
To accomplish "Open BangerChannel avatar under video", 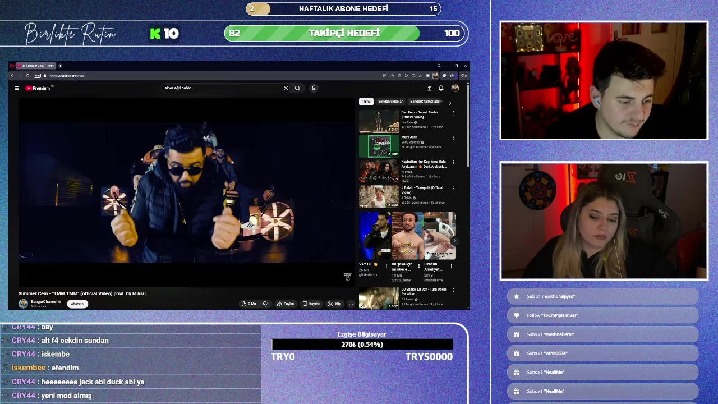I will coord(23,304).
